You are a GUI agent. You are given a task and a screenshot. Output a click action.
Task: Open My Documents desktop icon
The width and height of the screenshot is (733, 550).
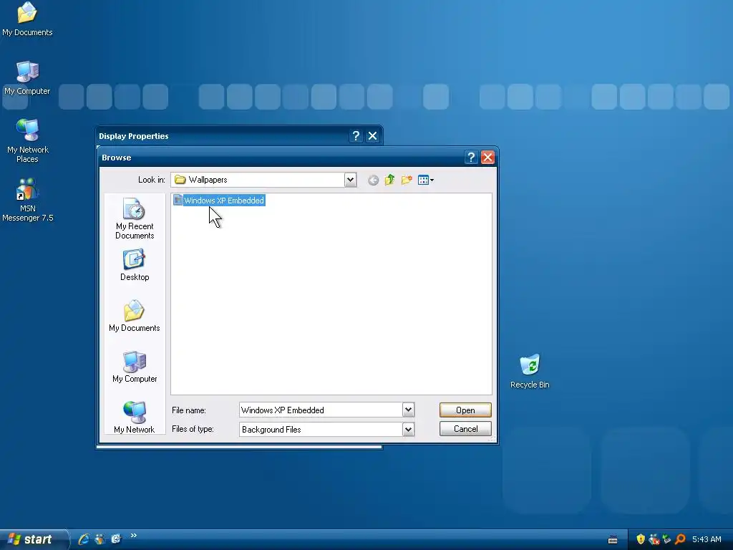[x=27, y=19]
